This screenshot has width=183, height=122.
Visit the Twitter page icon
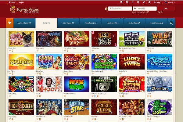click(144, 2)
